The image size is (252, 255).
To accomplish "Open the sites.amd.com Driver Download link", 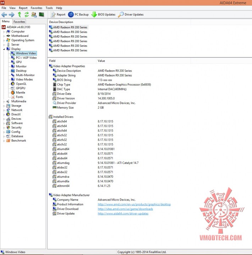I will [x=125, y=209].
